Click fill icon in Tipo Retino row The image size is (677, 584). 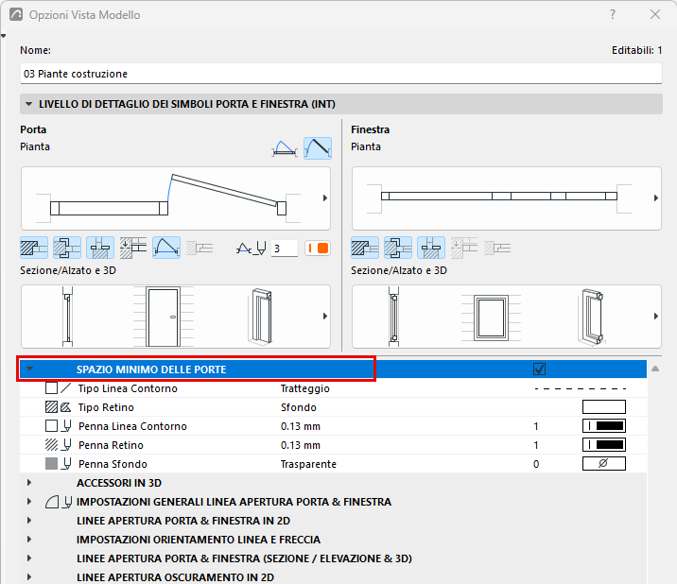[65, 407]
